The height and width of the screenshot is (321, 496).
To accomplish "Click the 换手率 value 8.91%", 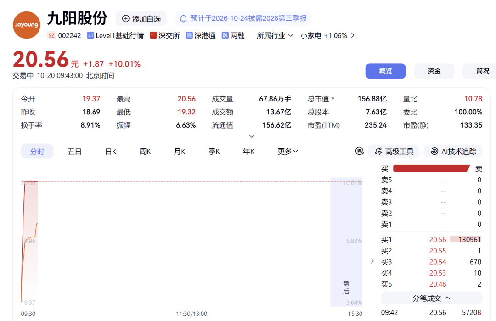I will 90,125.
